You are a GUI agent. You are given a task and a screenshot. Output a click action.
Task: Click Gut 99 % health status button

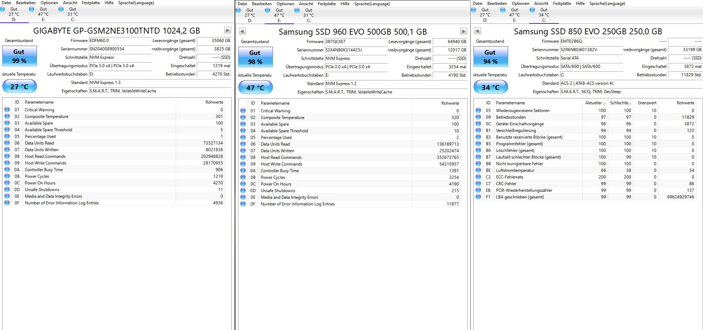click(19, 56)
